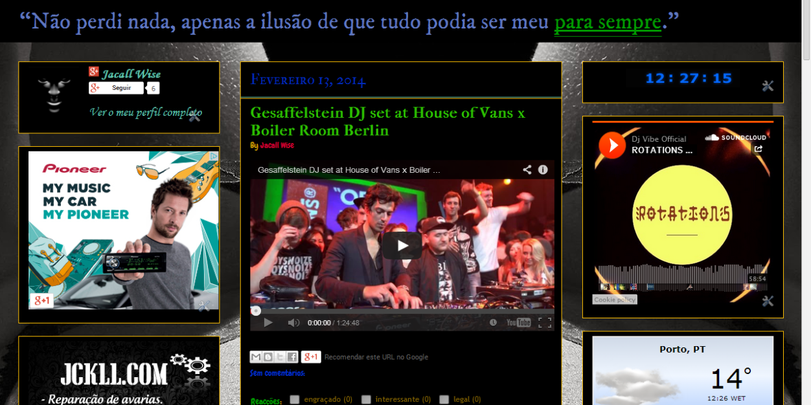Share post on the Facebook icon
The height and width of the screenshot is (405, 811).
click(292, 357)
